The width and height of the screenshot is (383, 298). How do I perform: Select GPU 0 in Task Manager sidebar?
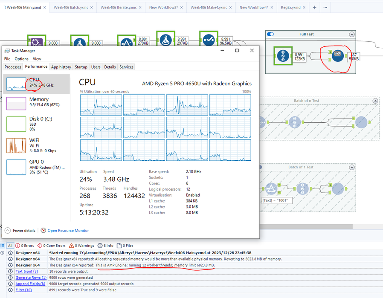(34, 166)
